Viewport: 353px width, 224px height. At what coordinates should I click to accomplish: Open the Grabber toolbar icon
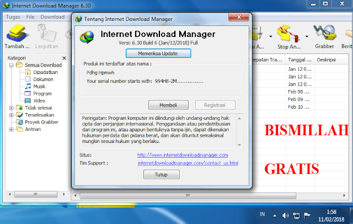pos(325,33)
